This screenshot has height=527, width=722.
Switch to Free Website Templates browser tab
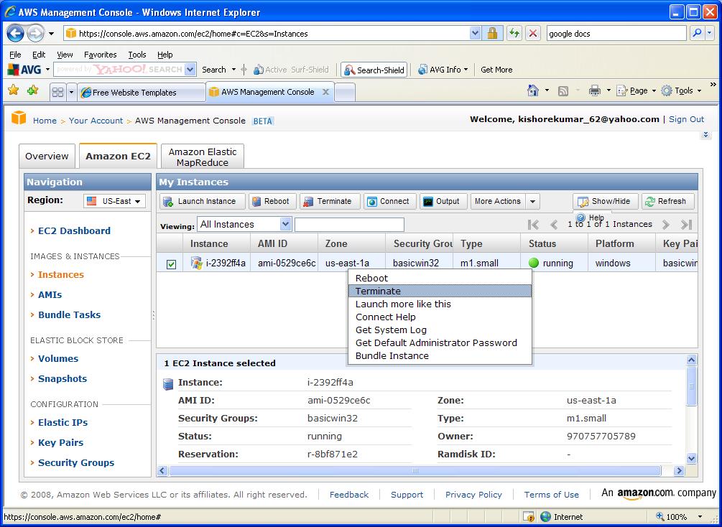(141, 93)
